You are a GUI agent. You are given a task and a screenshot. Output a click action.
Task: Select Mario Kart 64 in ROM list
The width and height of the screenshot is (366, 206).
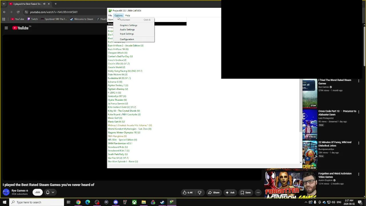pyautogui.click(x=116, y=122)
